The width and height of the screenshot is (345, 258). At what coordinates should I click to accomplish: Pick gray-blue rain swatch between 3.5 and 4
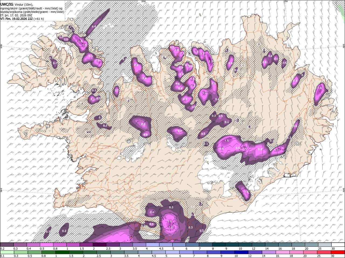(x=131, y=252)
